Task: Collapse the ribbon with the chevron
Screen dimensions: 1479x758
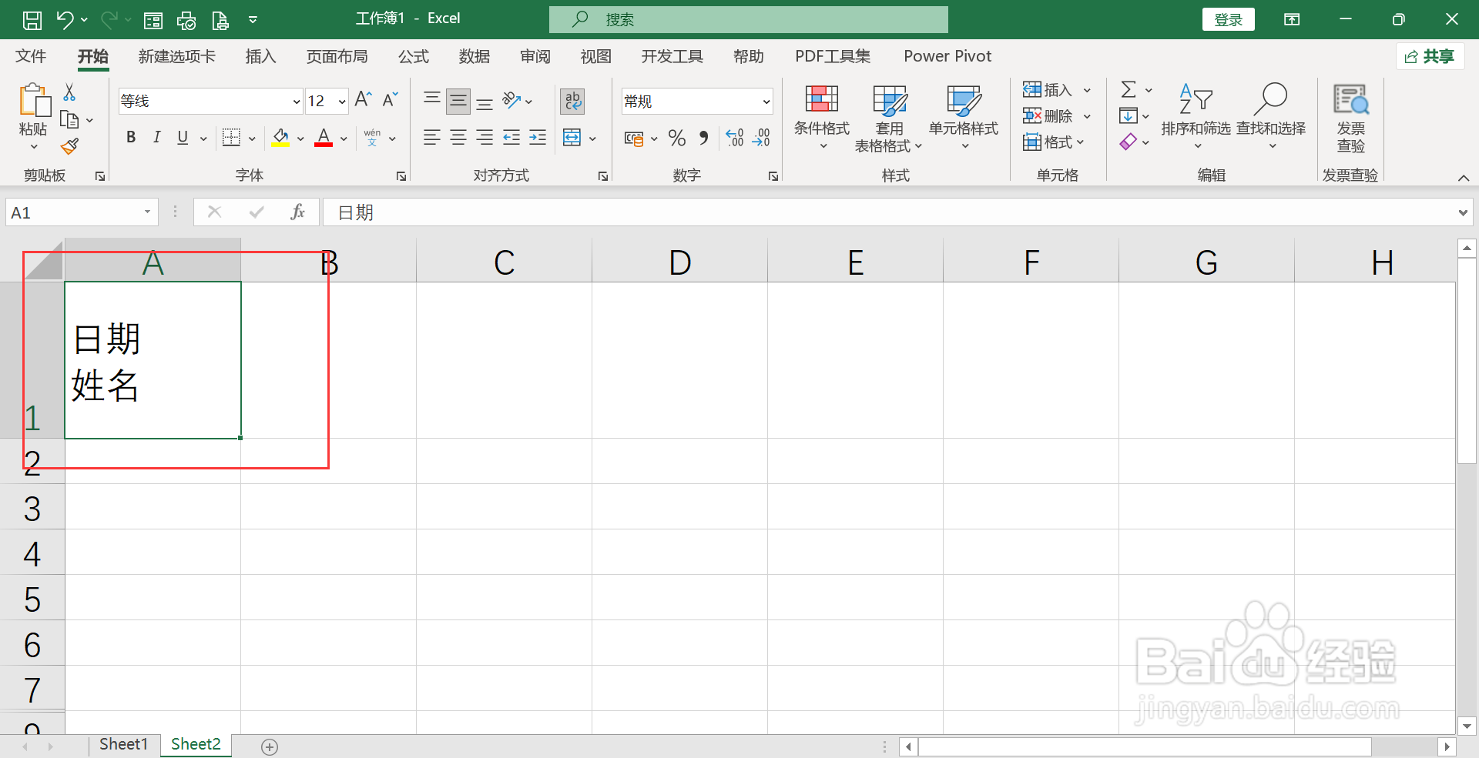Action: pos(1464,178)
